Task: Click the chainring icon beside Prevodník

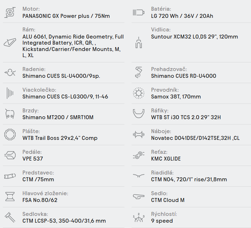Action: pyautogui.click(x=138, y=93)
